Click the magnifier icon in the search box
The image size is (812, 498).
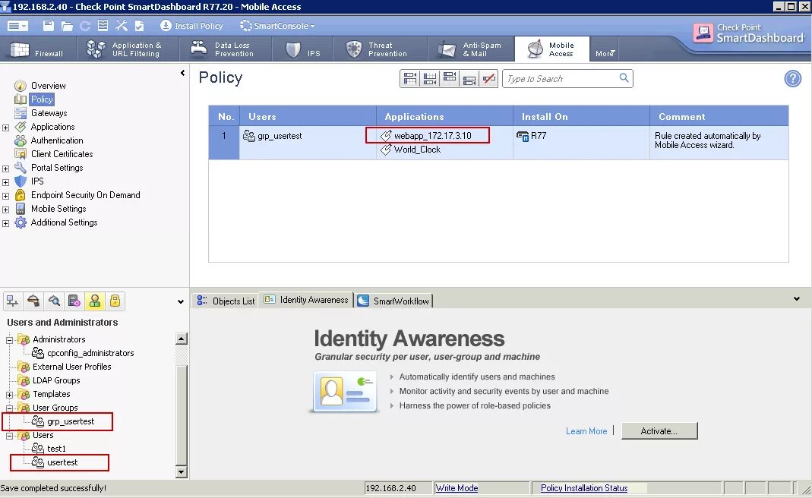[x=624, y=78]
